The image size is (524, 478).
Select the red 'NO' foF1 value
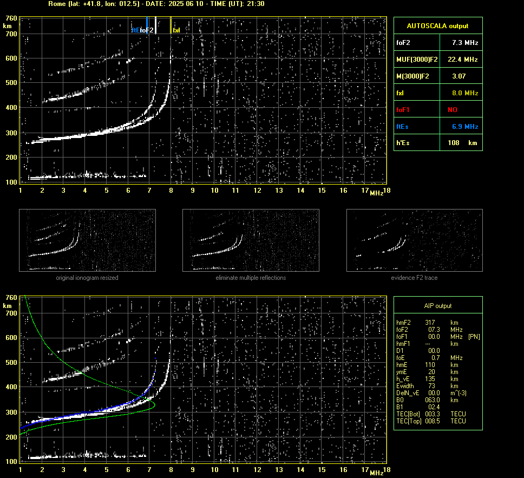pyautogui.click(x=453, y=110)
